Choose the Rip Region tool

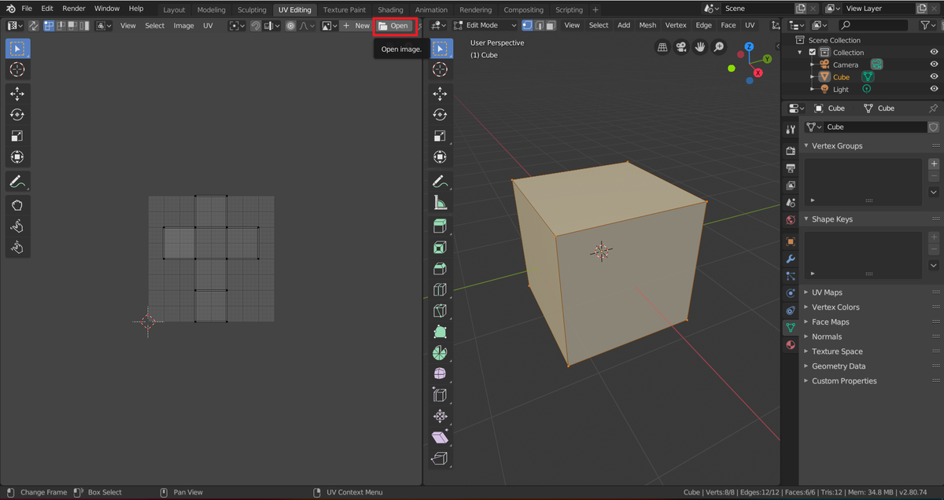(440, 459)
